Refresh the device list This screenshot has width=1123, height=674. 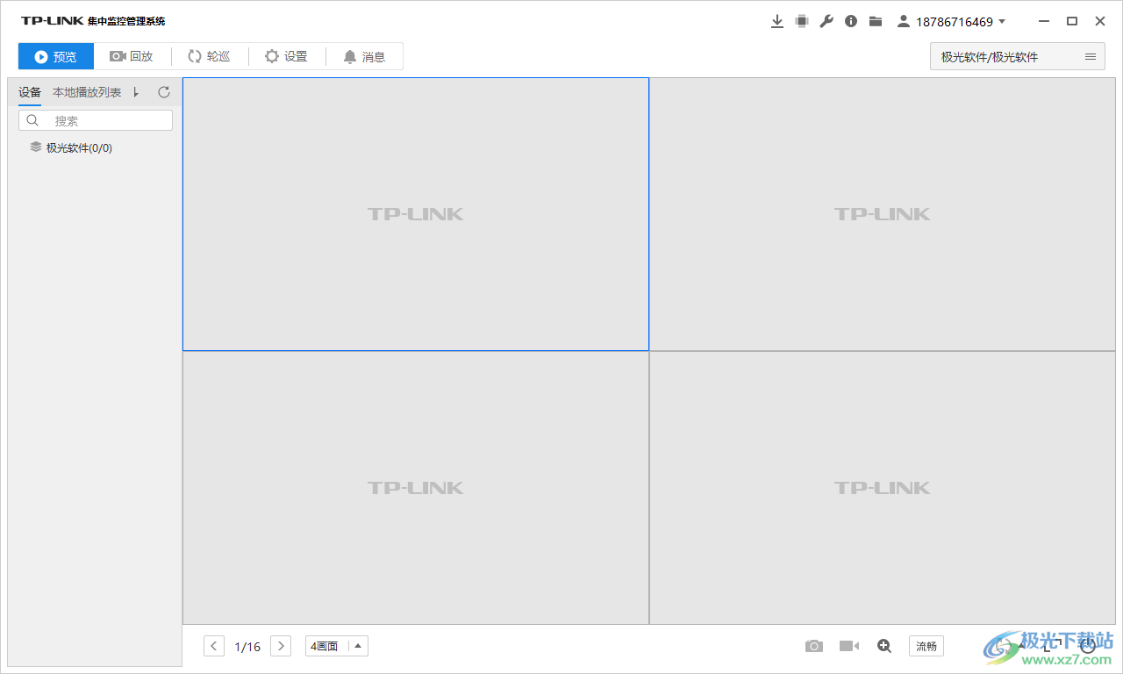(x=163, y=91)
